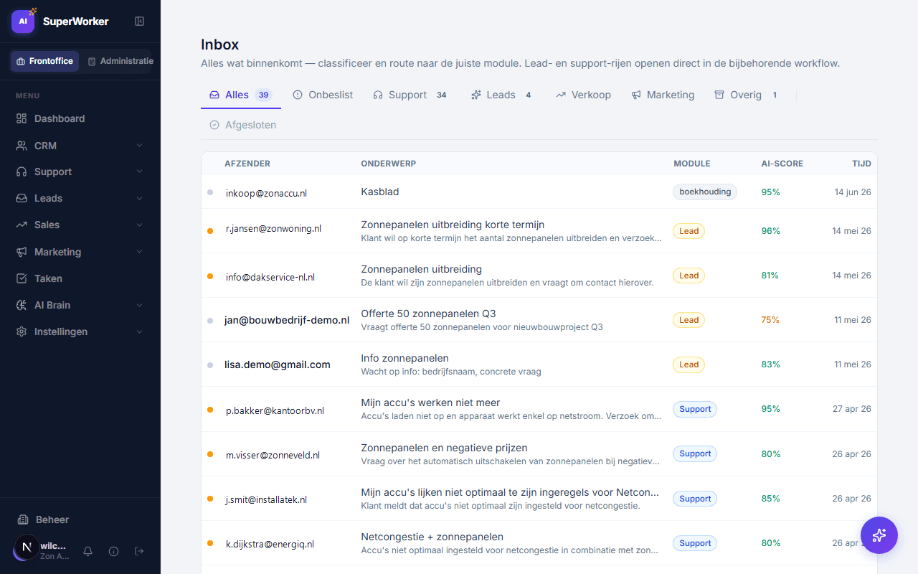Select the Afgesloten tab
Viewport: 918px width, 574px height.
242,125
